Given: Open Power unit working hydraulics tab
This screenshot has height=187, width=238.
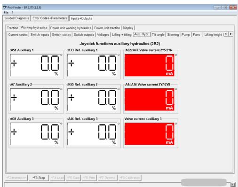Looking at the screenshot, I should tap(71, 28).
